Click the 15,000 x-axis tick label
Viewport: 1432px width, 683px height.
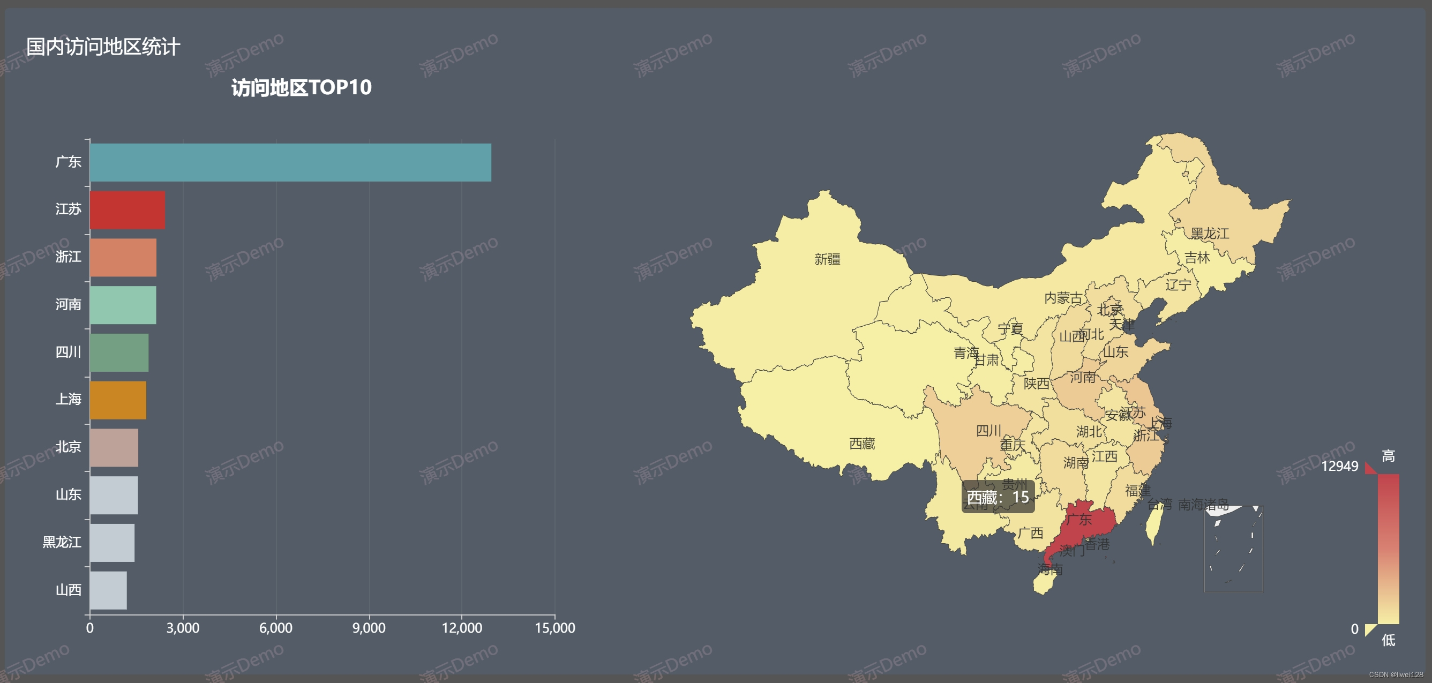point(555,628)
